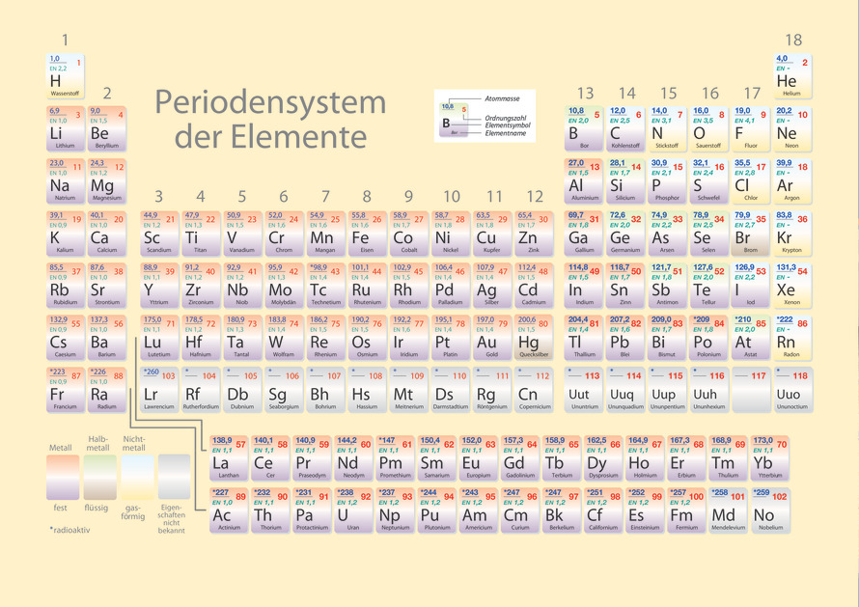
Task: Click the 'Periodensystem der Elemente' title
Action: point(270,119)
